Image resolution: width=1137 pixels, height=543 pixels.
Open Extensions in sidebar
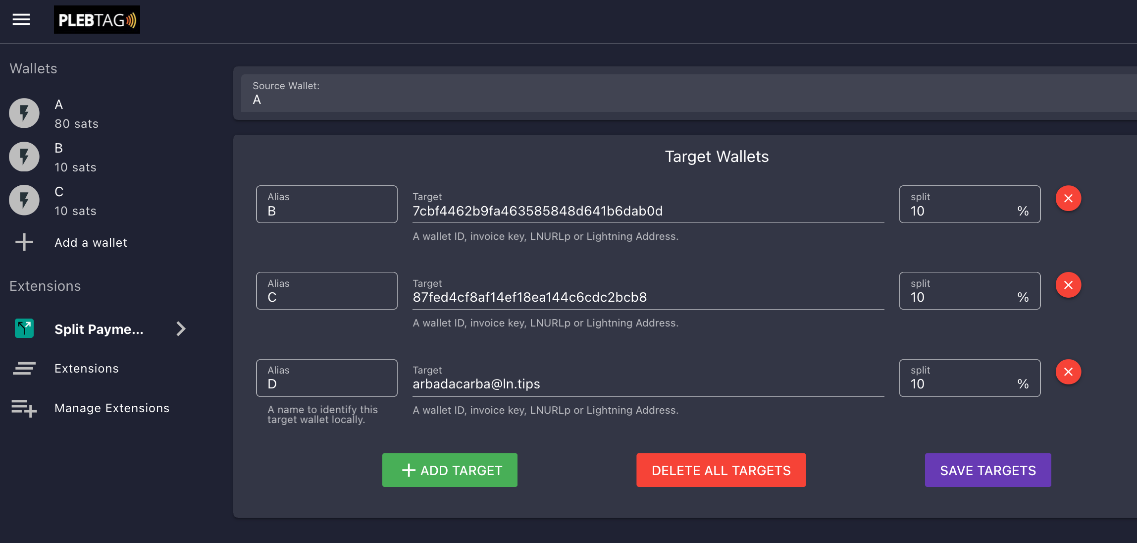coord(87,369)
